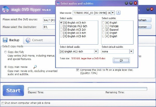This screenshot has width=156, height=107.
Task: Close the Magic DVD Ripper main window
Action: [152, 9]
